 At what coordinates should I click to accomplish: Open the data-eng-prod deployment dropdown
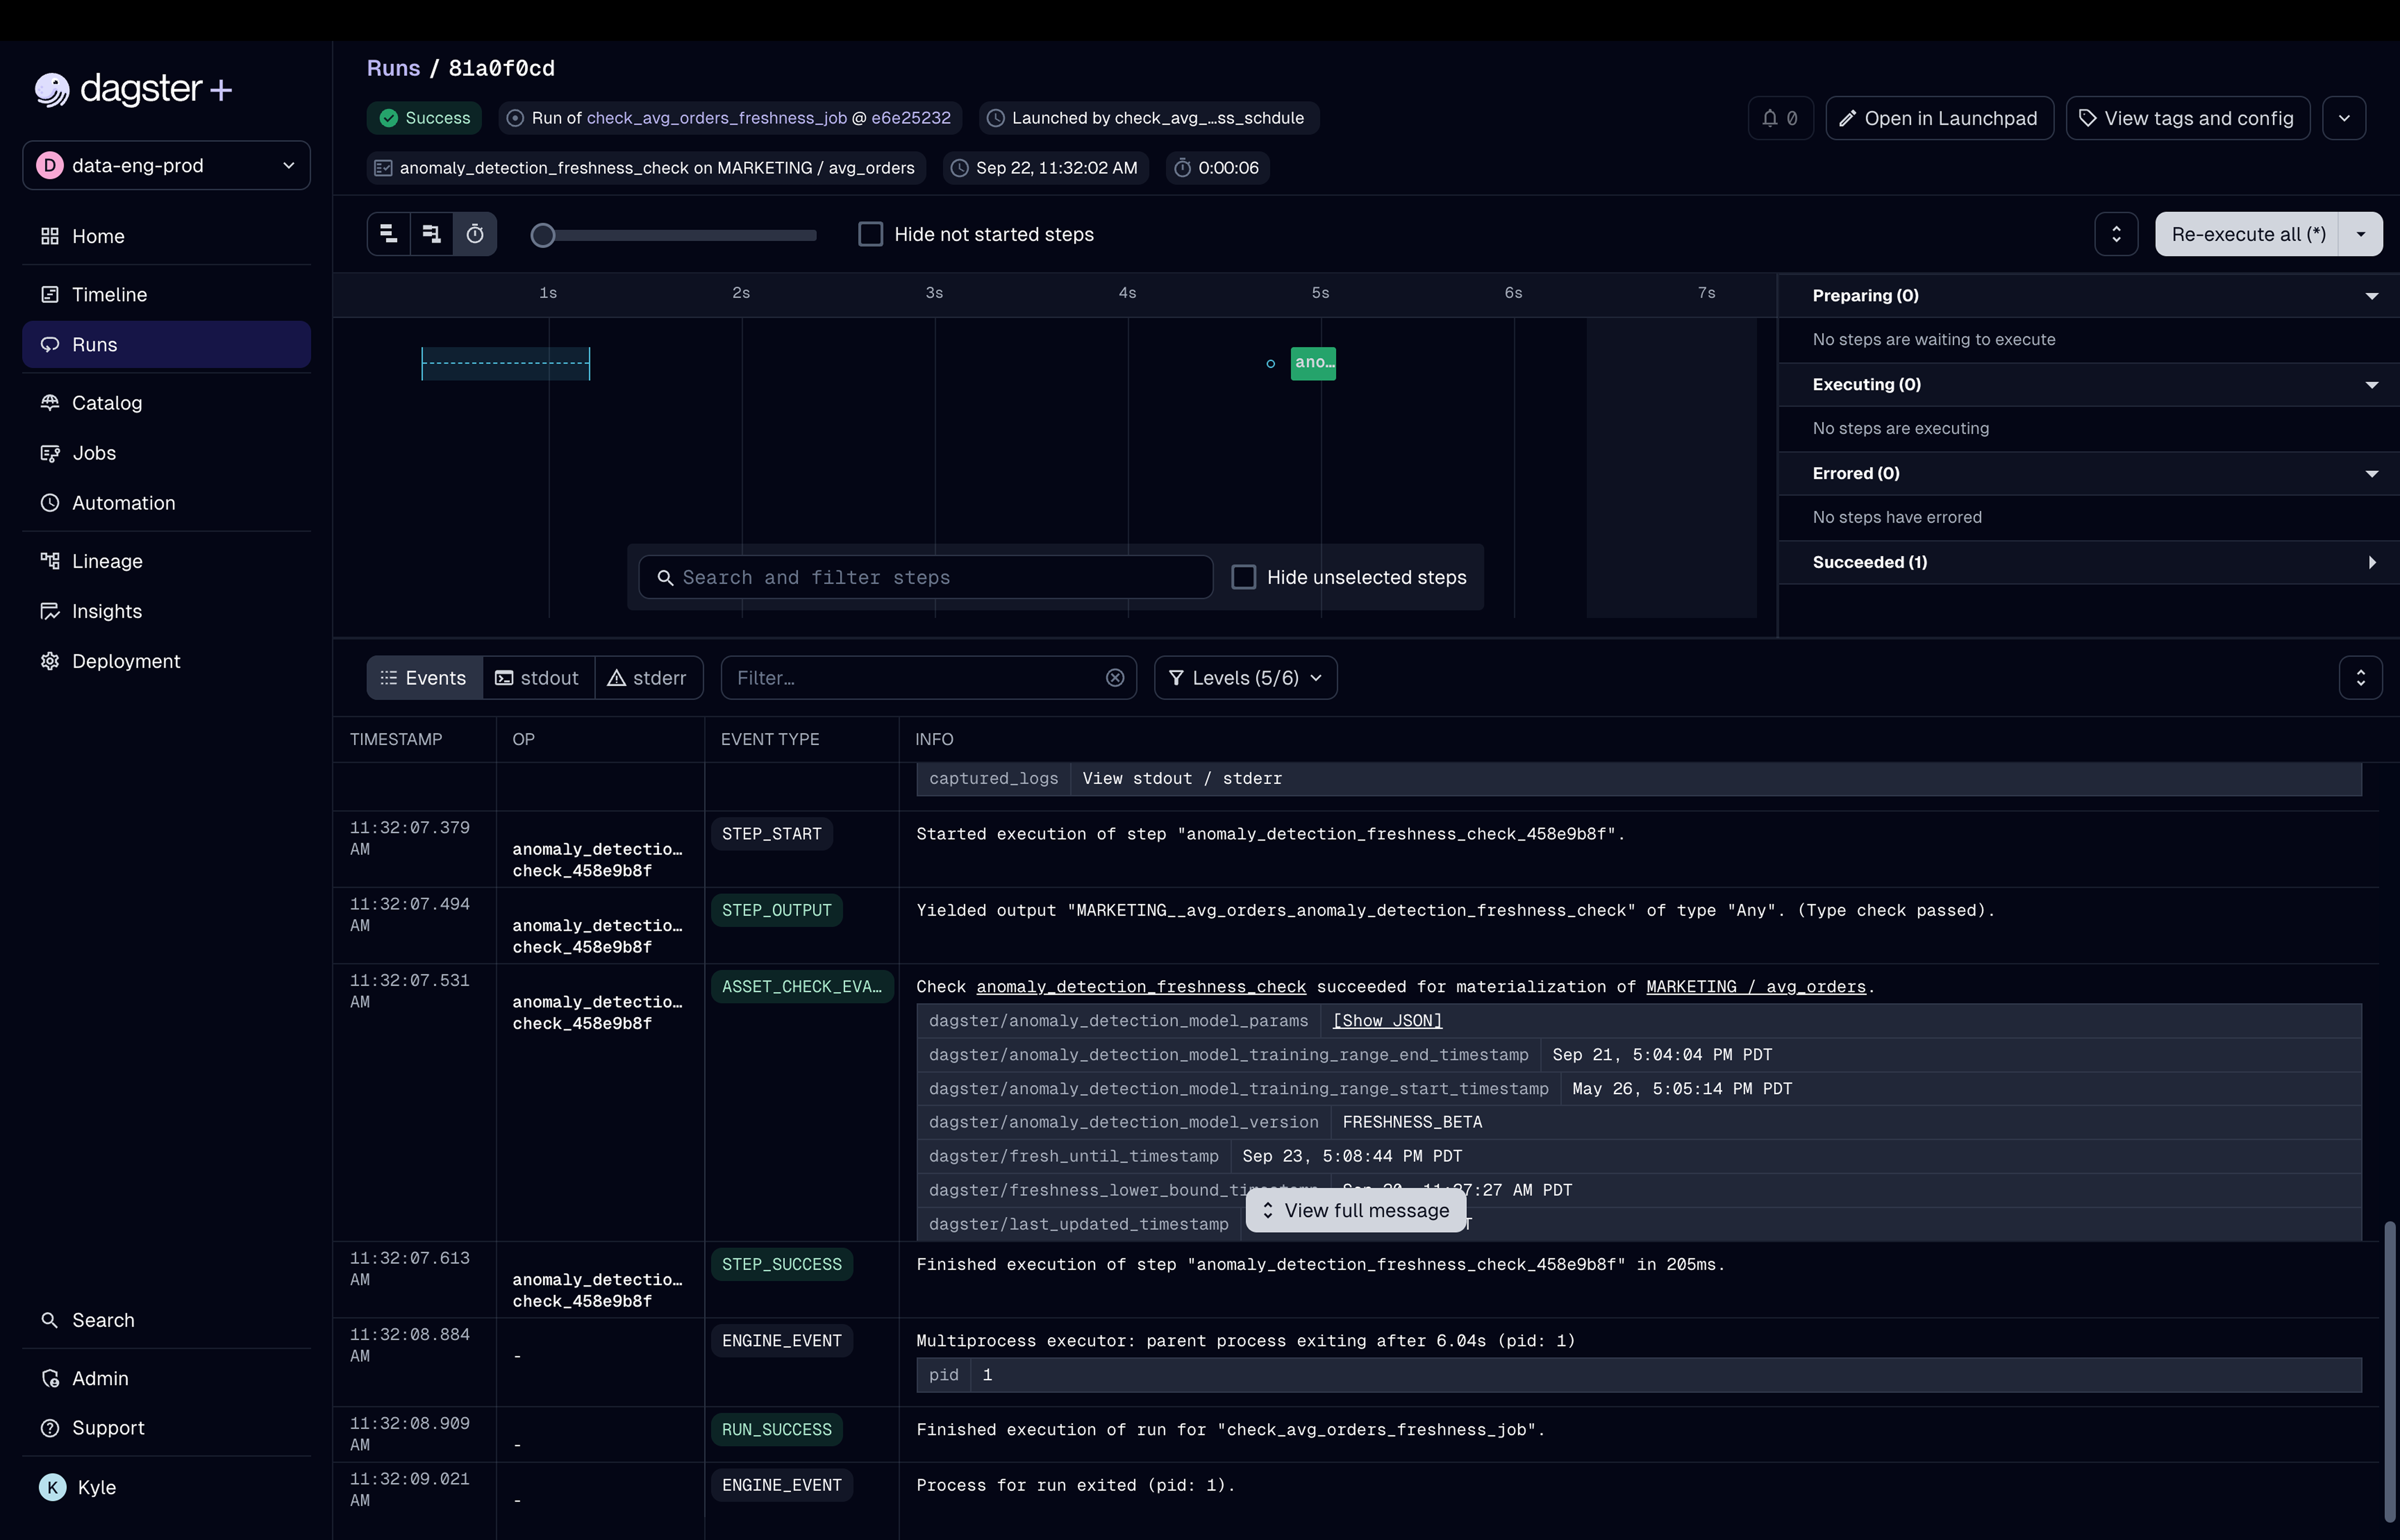coord(166,165)
